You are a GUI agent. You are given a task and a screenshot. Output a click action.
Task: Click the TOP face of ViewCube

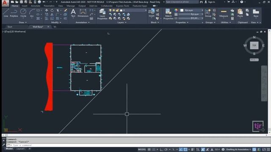coord(254,46)
